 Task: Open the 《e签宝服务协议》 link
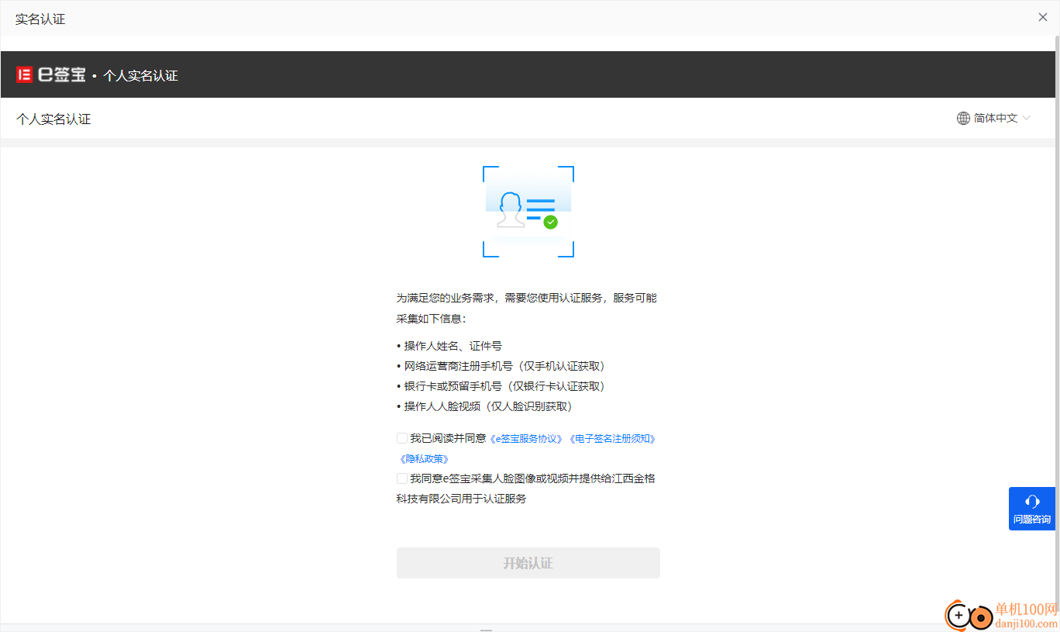pos(527,439)
